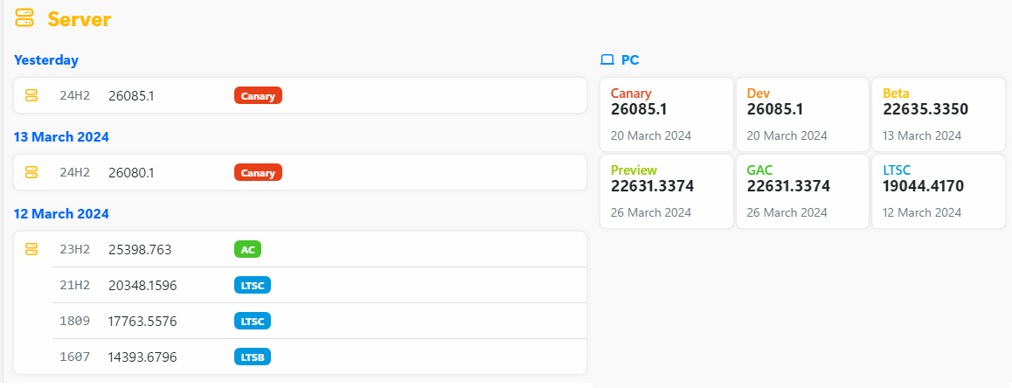The width and height of the screenshot is (1012, 388).
Task: Click the 13 March 2024 date on Beta card
Action: (922, 135)
